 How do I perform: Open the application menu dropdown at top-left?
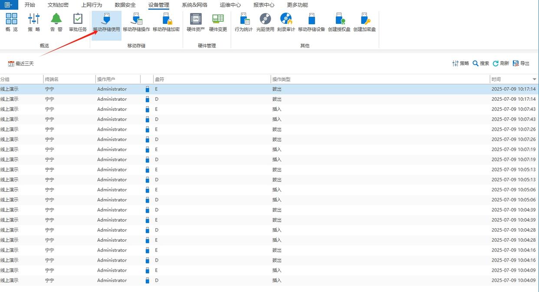[x=9, y=5]
